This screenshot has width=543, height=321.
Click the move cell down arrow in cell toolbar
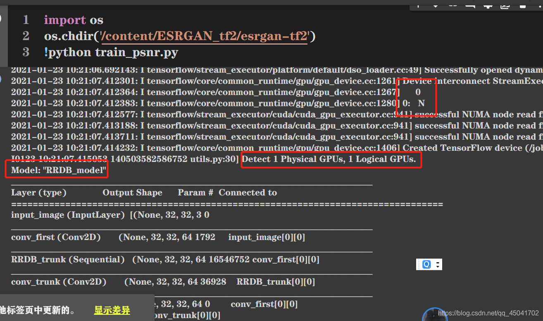click(x=436, y=6)
